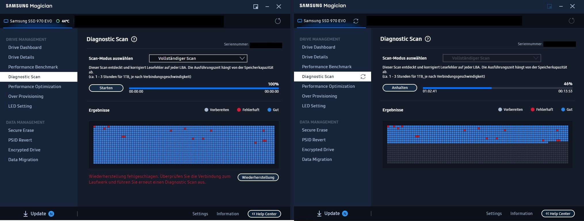
Task: Open Settings in right window footer
Action: 494,214
